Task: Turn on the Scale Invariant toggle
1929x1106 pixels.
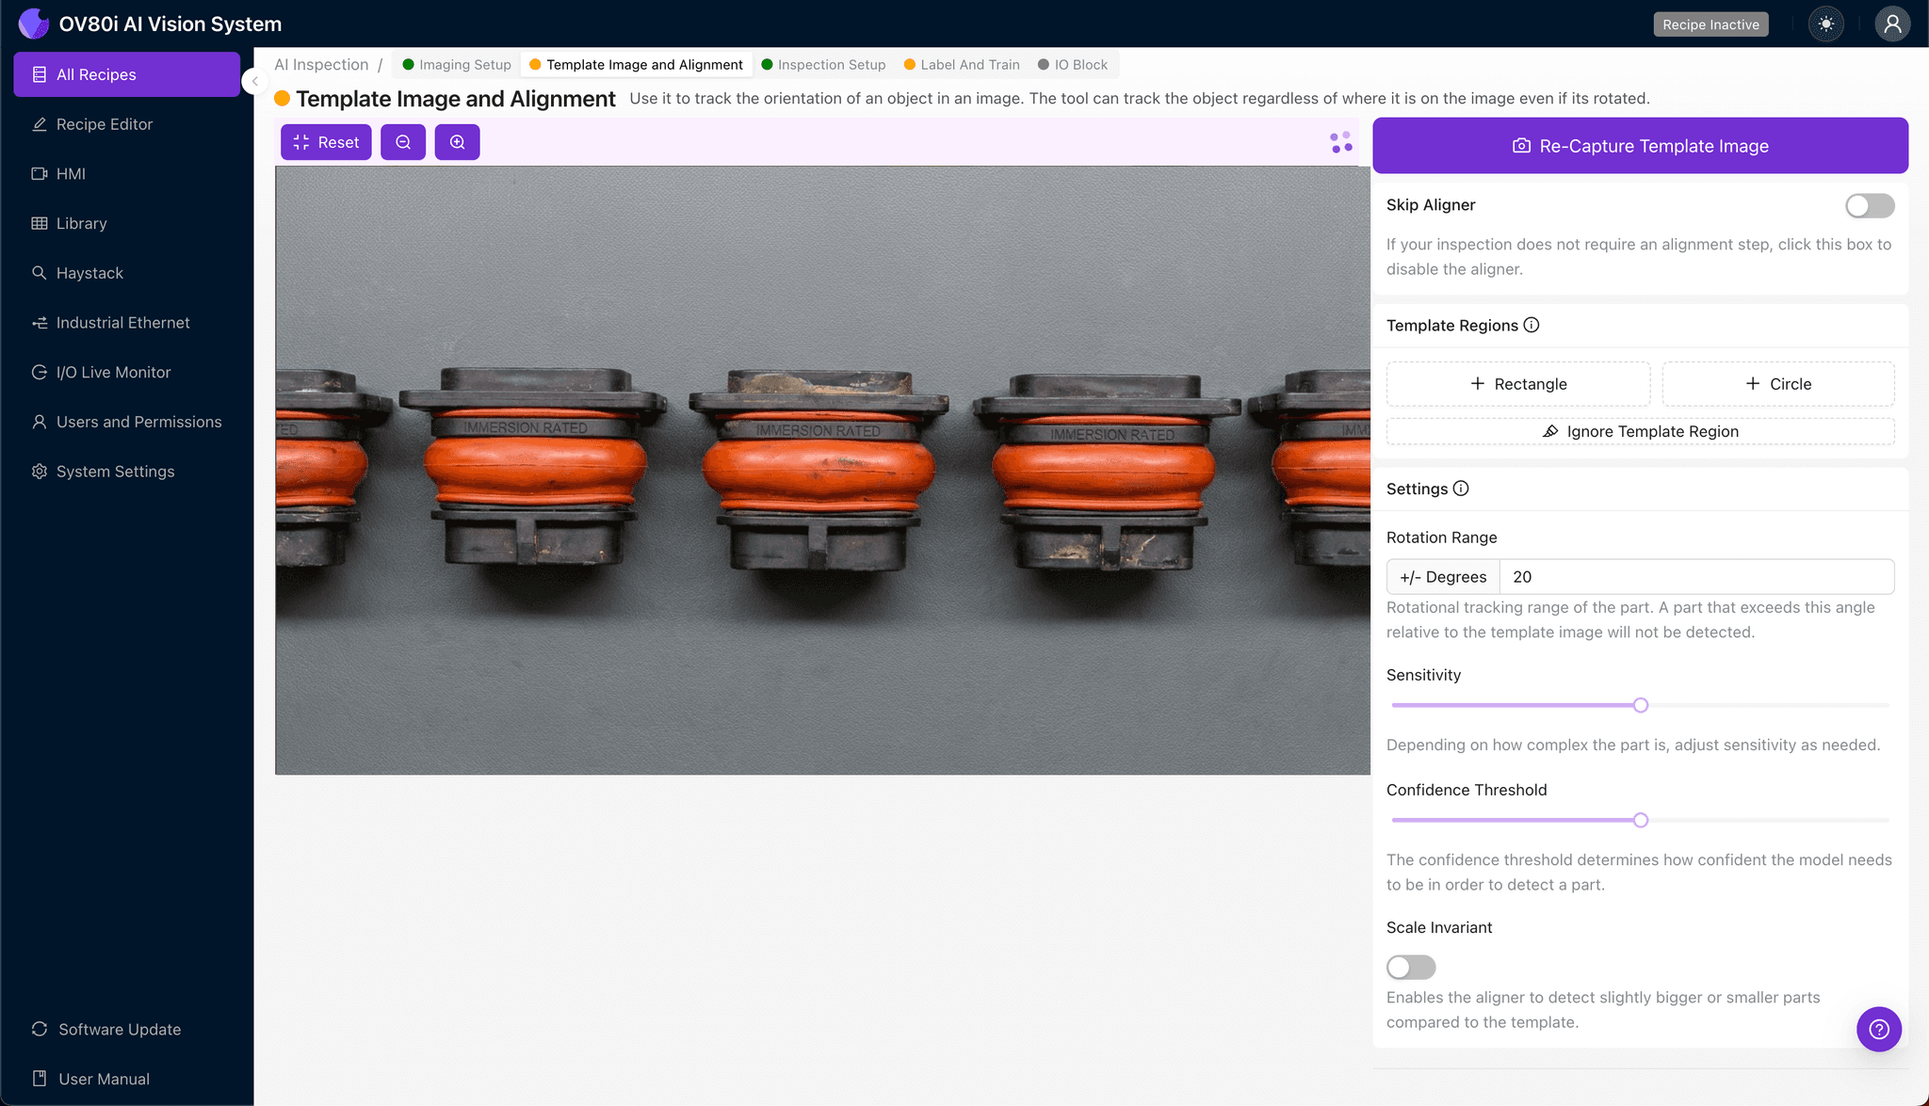Action: (x=1410, y=967)
